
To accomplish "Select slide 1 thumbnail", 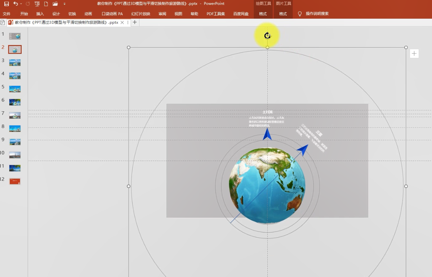I will point(15,36).
